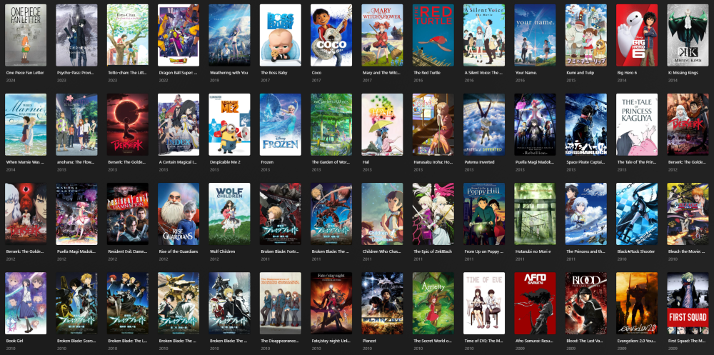Open the Wolf Children poster

pyautogui.click(x=229, y=214)
